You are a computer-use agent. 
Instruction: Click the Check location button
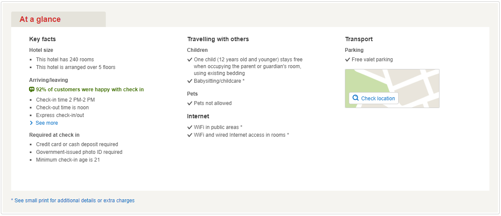point(374,98)
